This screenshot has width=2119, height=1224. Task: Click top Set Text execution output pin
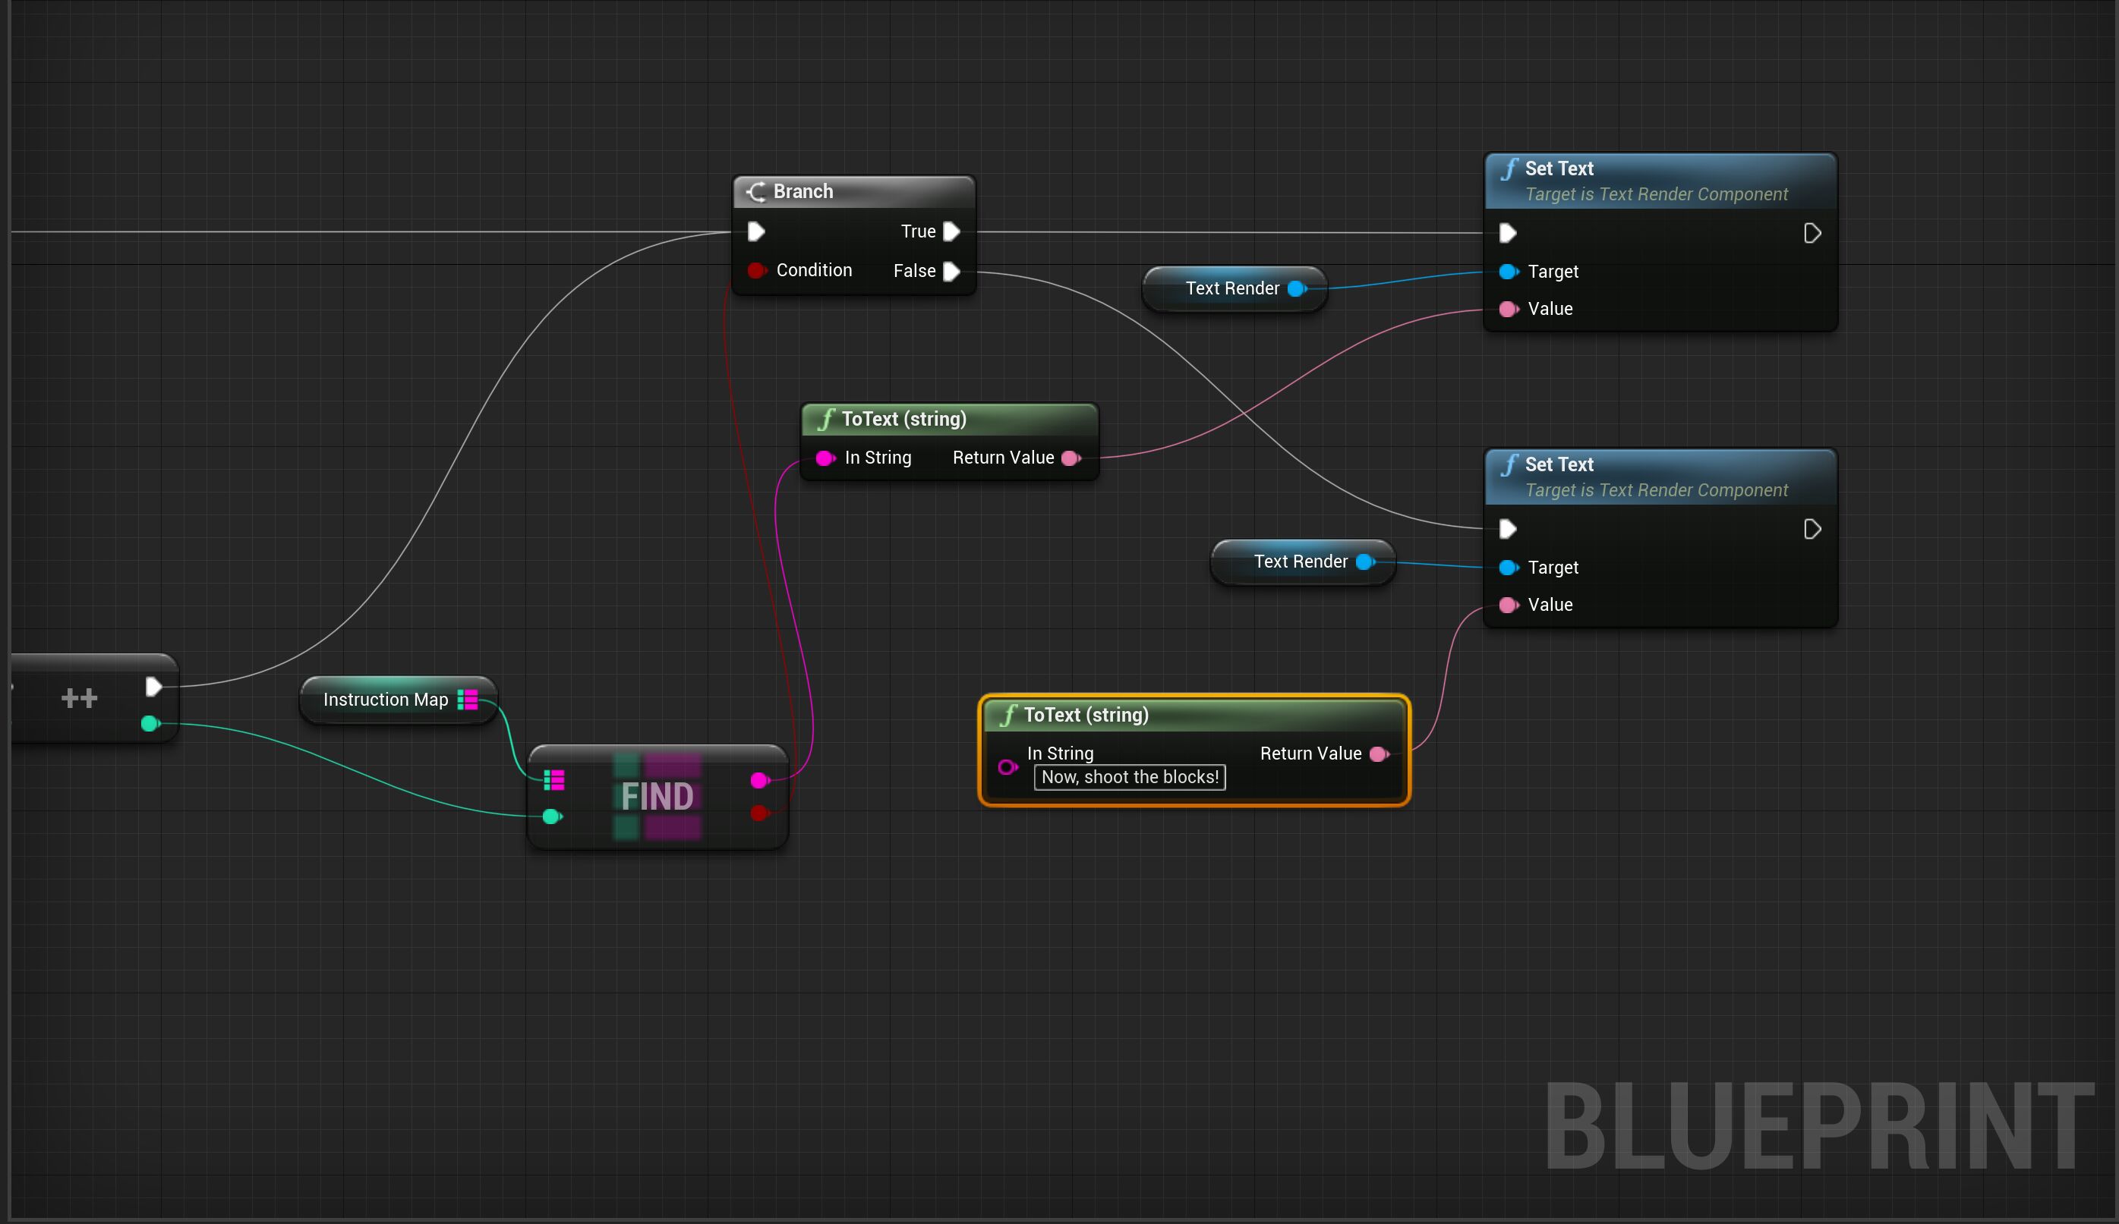(1812, 233)
